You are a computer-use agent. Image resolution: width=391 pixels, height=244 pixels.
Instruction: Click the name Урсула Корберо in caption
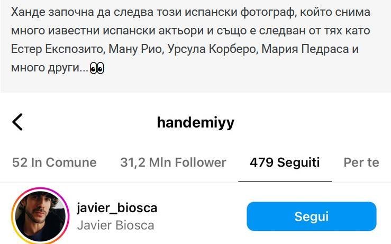click(x=212, y=49)
